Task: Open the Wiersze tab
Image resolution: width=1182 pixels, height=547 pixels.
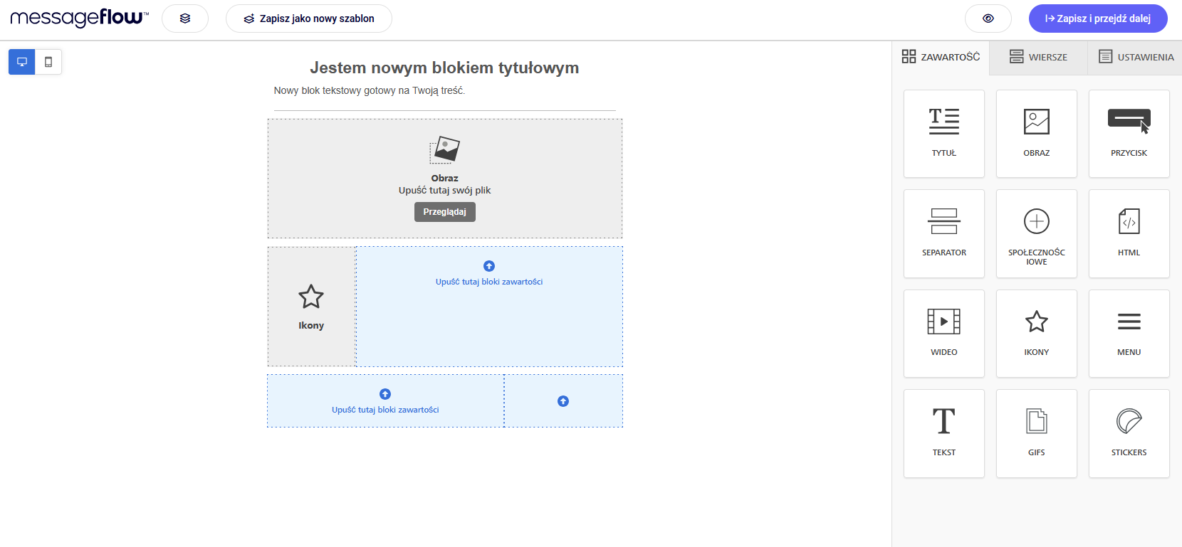Action: click(1038, 57)
